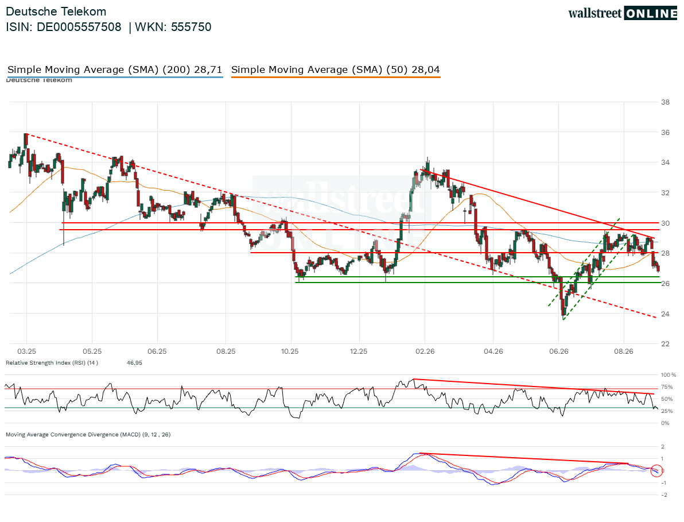Click the 06.25 date axis label
Screen dimensions: 684x522
[x=157, y=351]
